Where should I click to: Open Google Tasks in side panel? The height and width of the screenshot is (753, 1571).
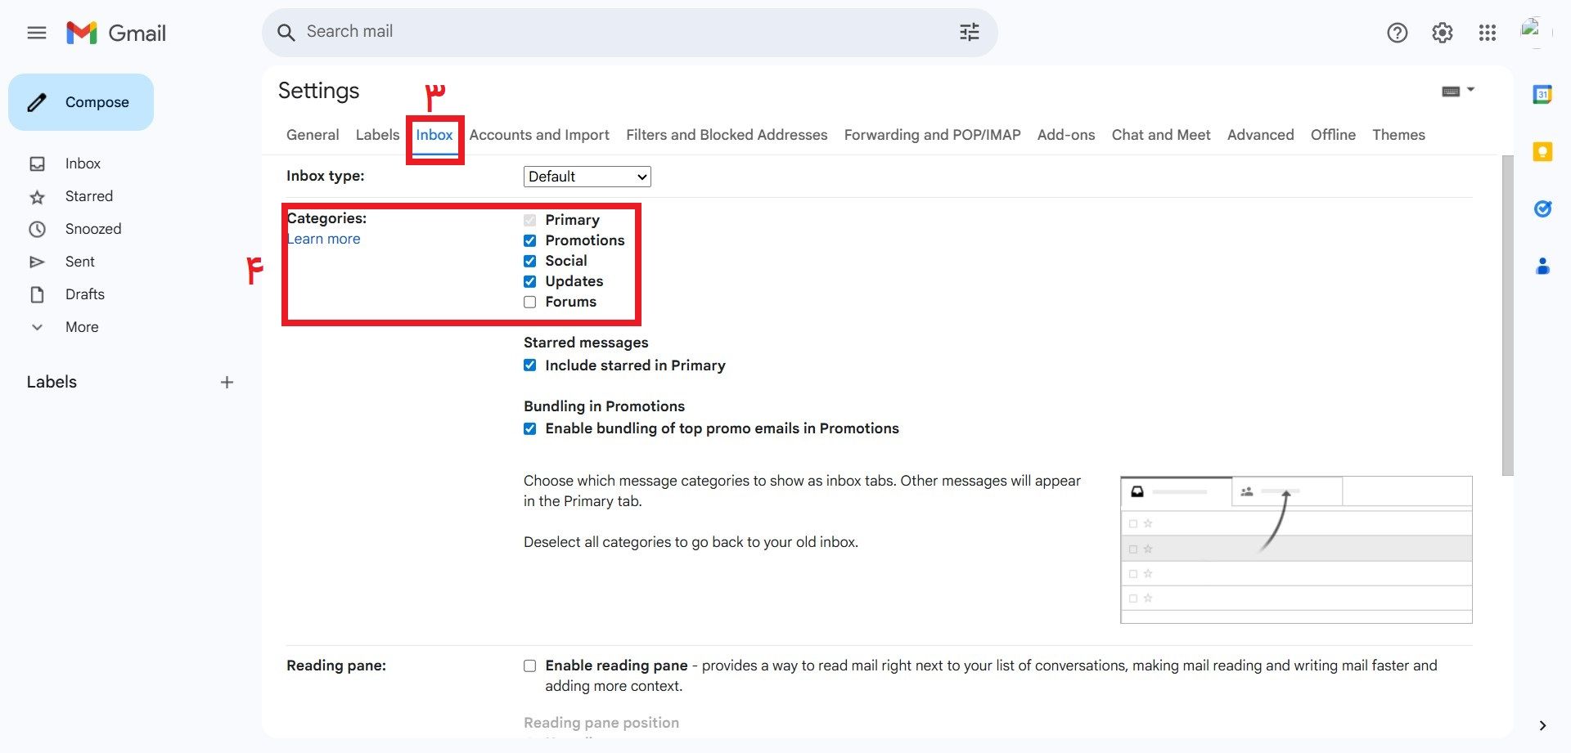tap(1542, 209)
